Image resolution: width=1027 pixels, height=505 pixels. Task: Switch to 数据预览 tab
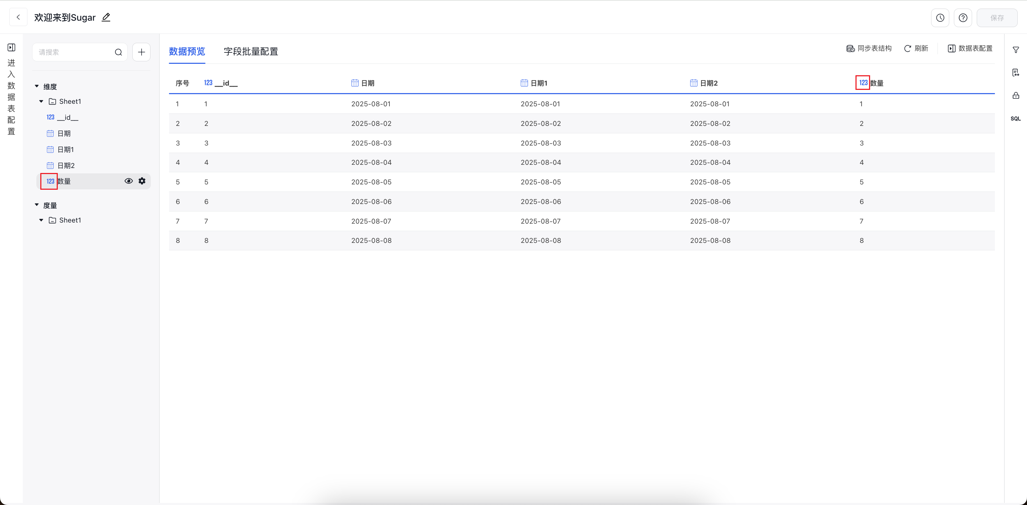(x=187, y=51)
